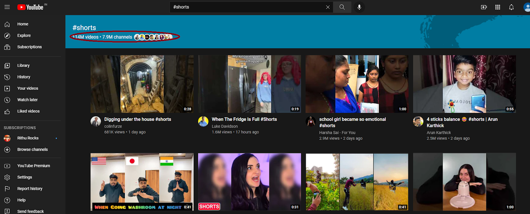Open the account avatar menu
This screenshot has height=214, width=530.
click(x=527, y=7)
